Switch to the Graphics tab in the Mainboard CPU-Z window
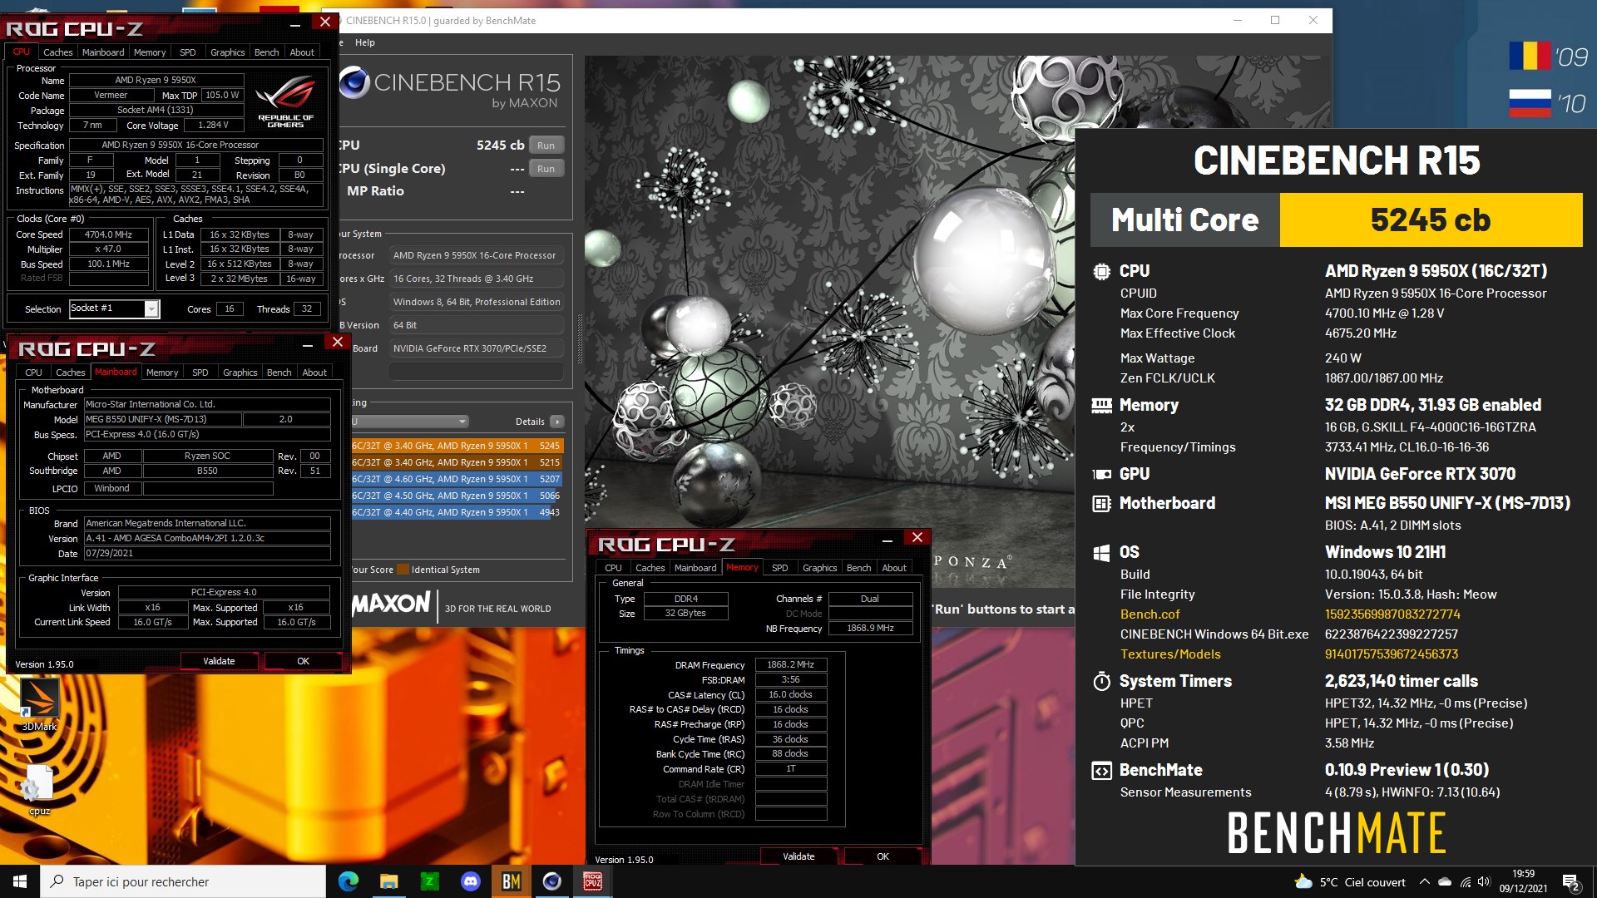This screenshot has width=1597, height=898. (240, 373)
